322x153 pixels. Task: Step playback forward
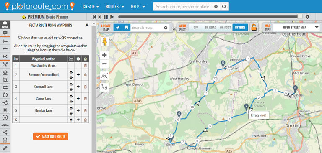tap(100, 17)
